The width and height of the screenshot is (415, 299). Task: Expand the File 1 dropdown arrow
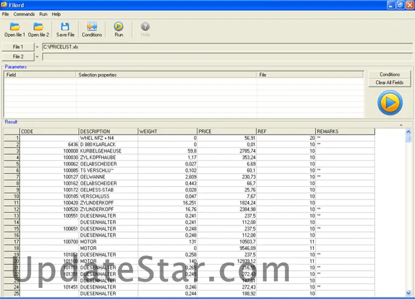click(x=37, y=47)
